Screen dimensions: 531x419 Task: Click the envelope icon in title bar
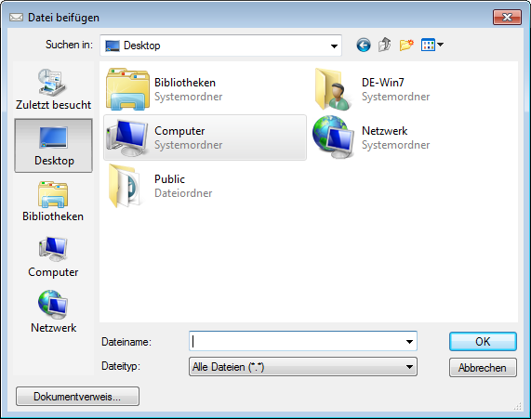click(16, 17)
